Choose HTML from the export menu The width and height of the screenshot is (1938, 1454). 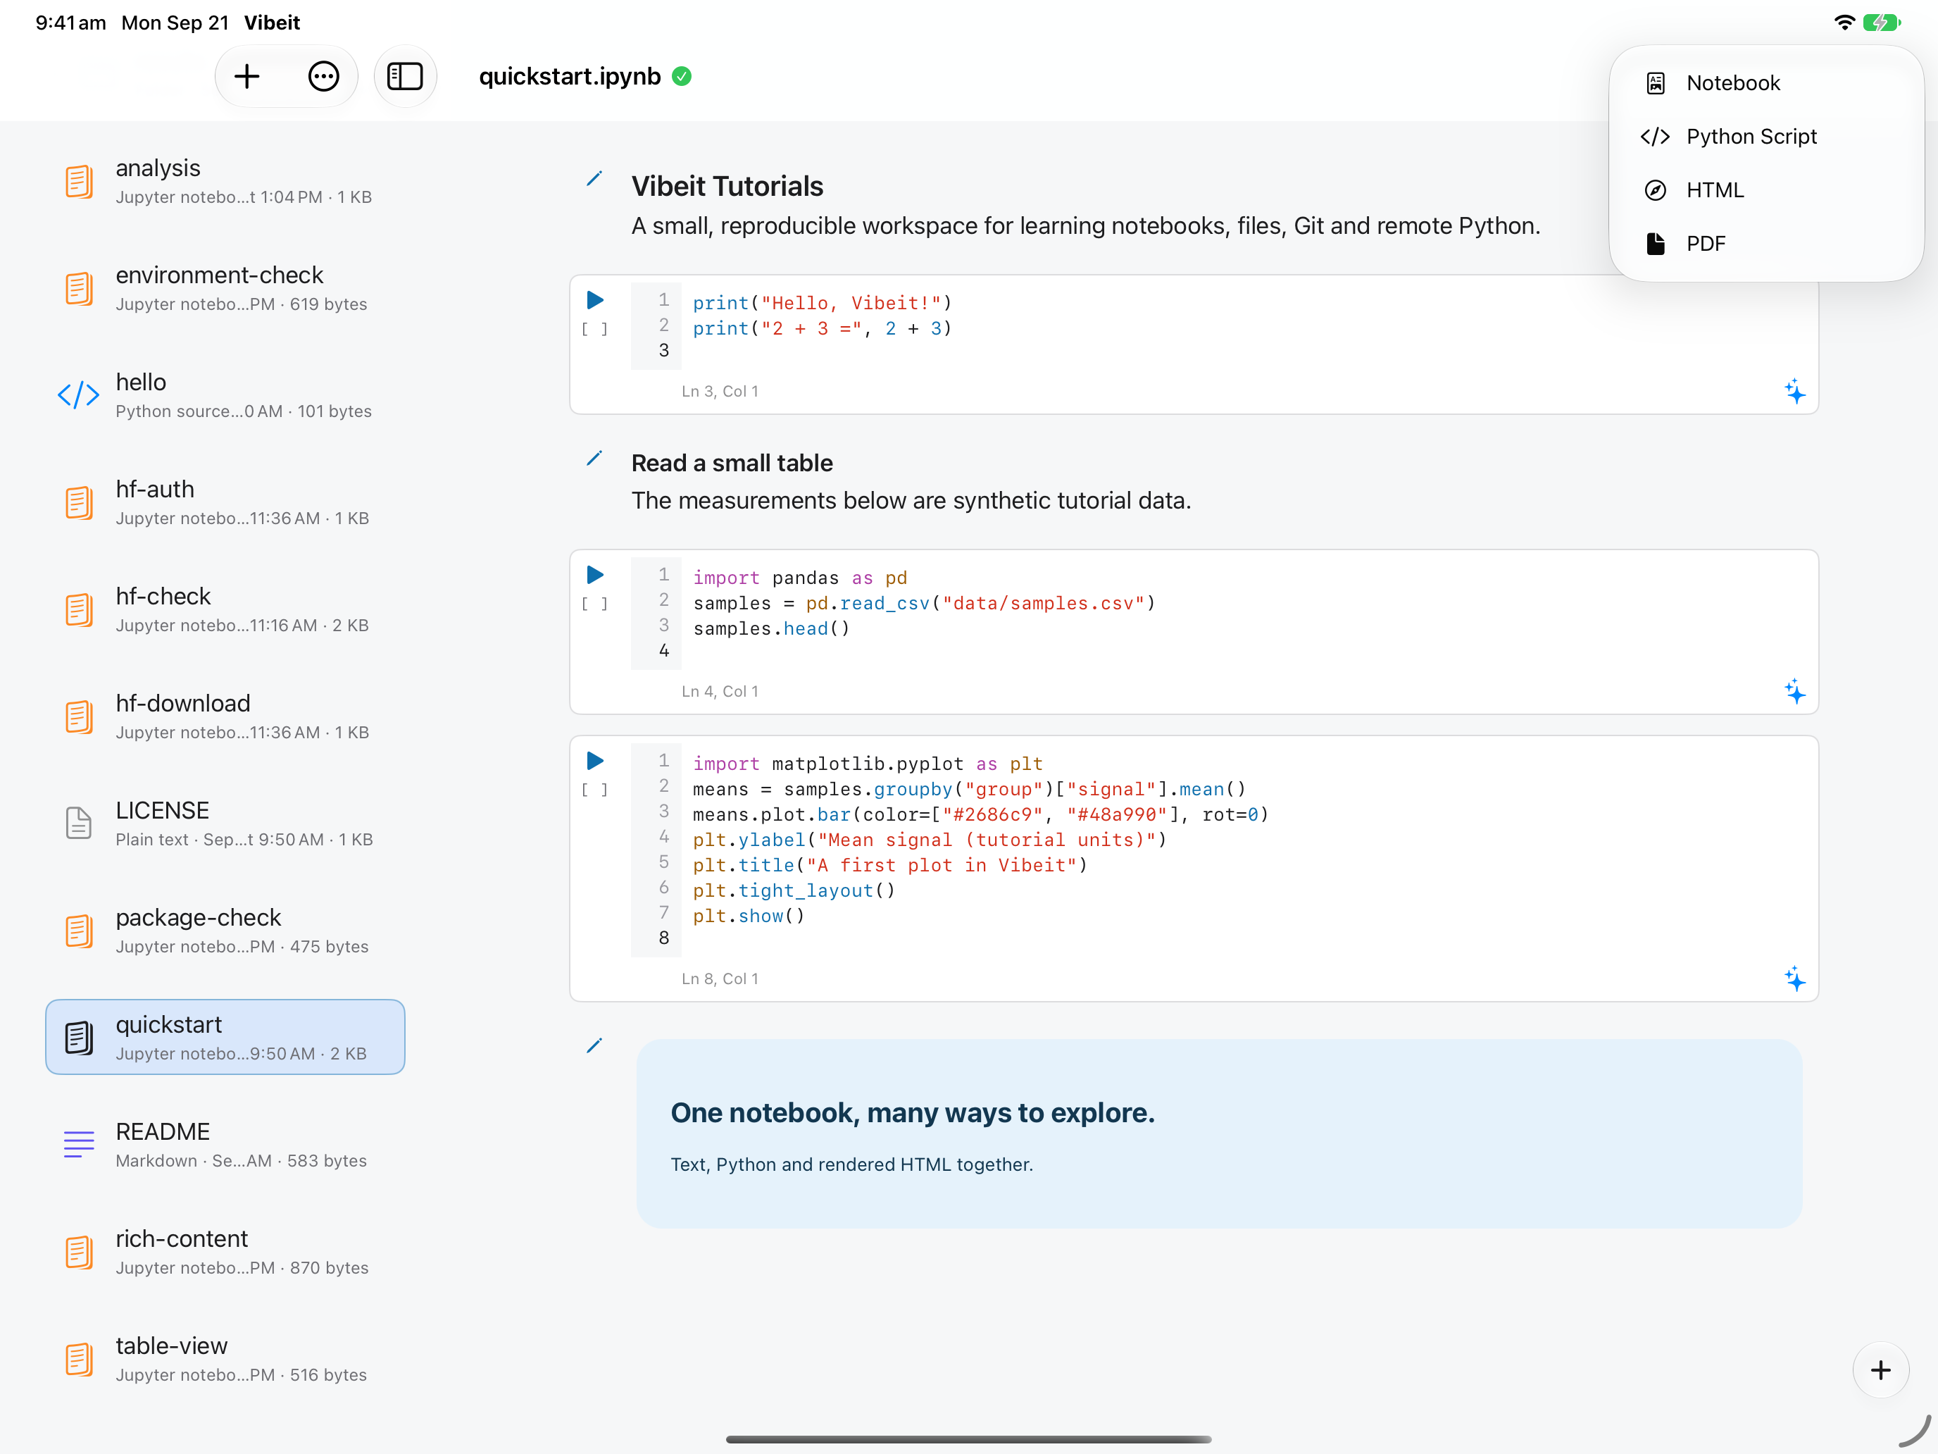[1766, 190]
